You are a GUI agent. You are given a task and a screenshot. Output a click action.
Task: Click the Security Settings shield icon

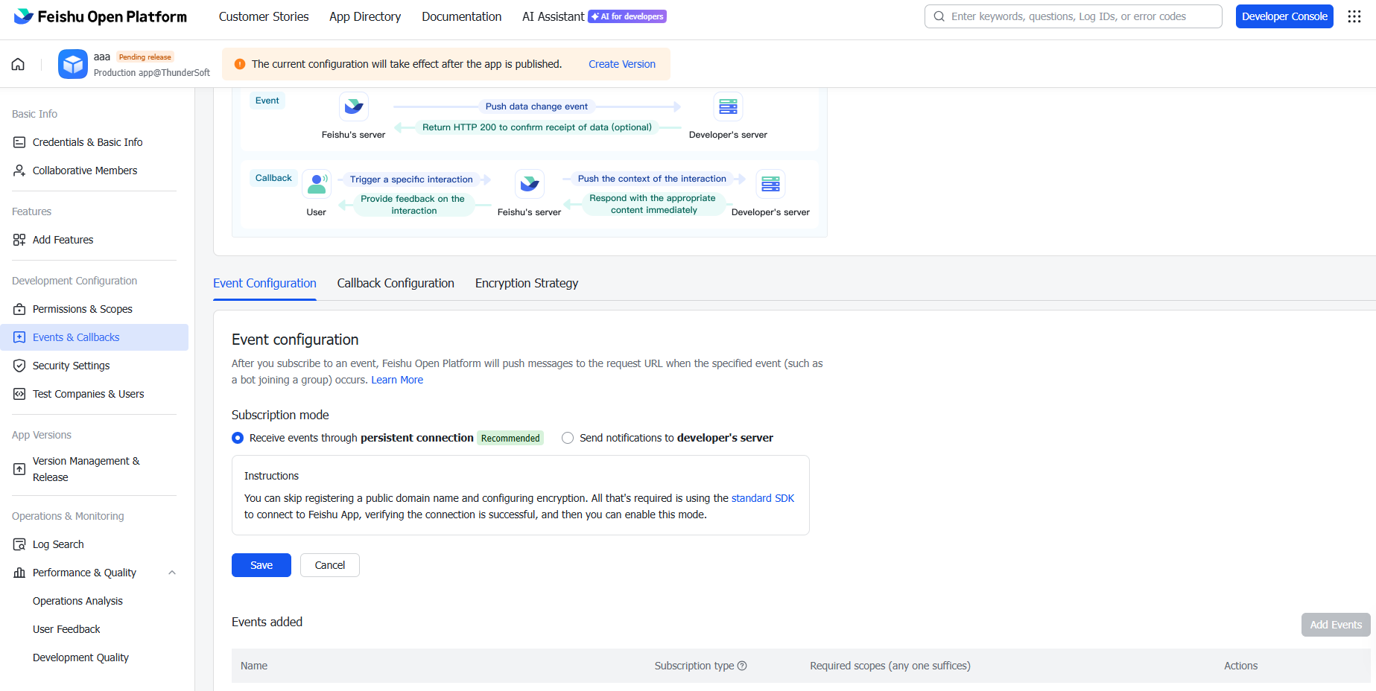click(19, 366)
